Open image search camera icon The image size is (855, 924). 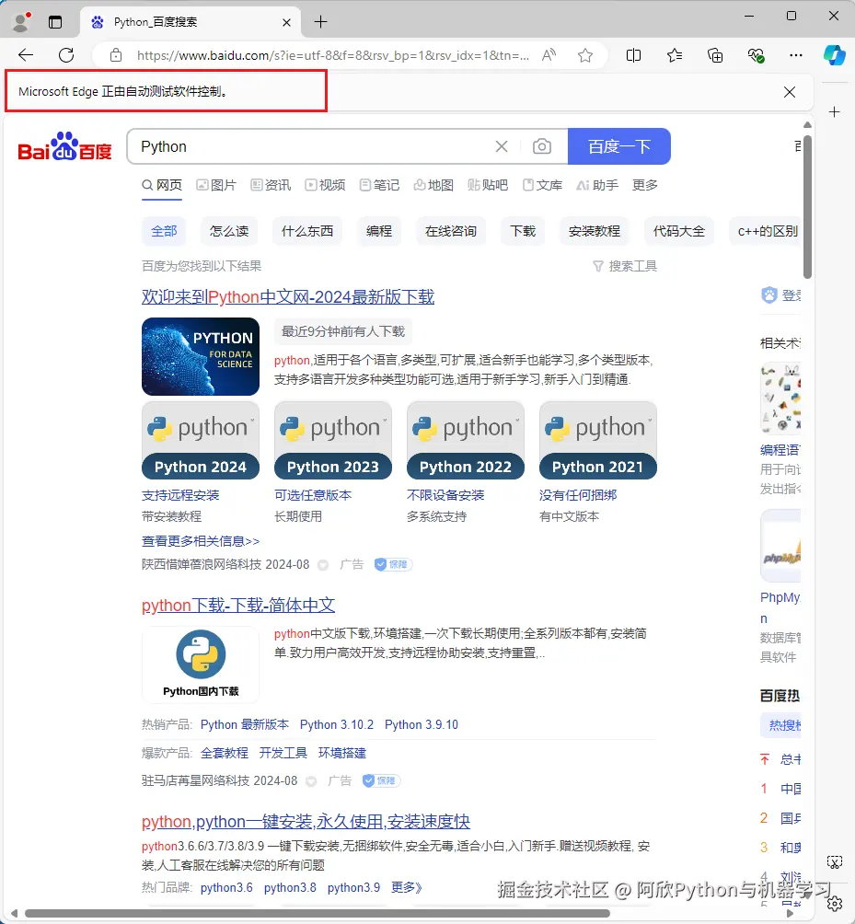point(542,146)
